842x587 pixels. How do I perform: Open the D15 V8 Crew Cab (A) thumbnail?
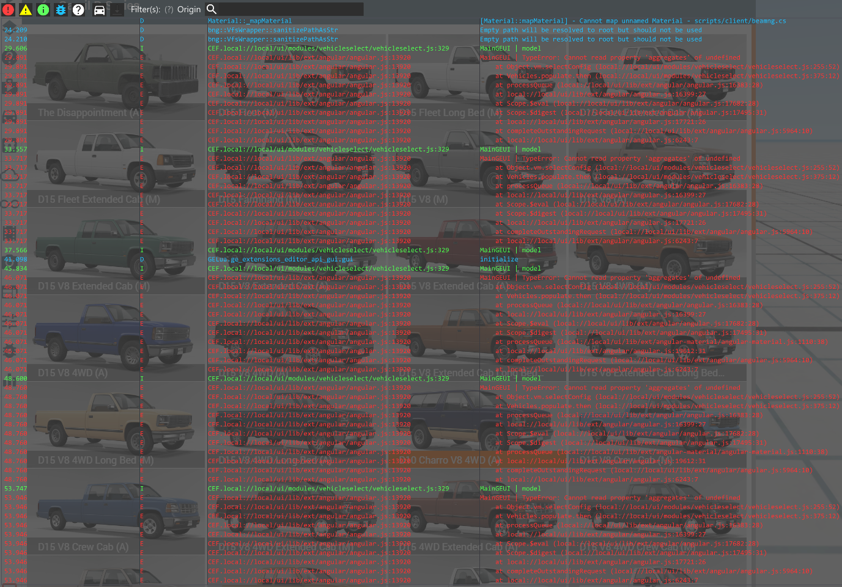[116, 512]
